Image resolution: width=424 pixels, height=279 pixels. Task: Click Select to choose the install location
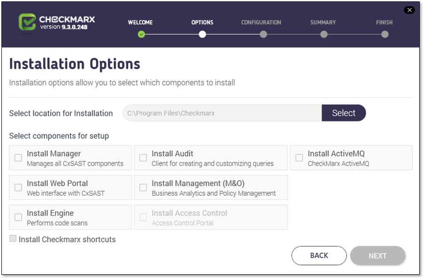[344, 113]
